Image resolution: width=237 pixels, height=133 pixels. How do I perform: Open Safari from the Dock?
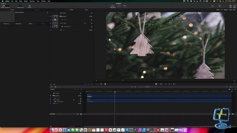pyautogui.click(x=64, y=130)
